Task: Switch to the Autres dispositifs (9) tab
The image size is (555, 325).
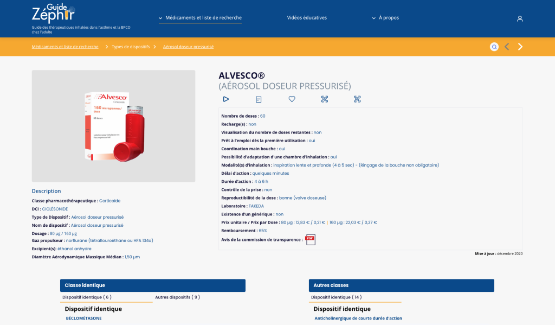Action: tap(177, 297)
